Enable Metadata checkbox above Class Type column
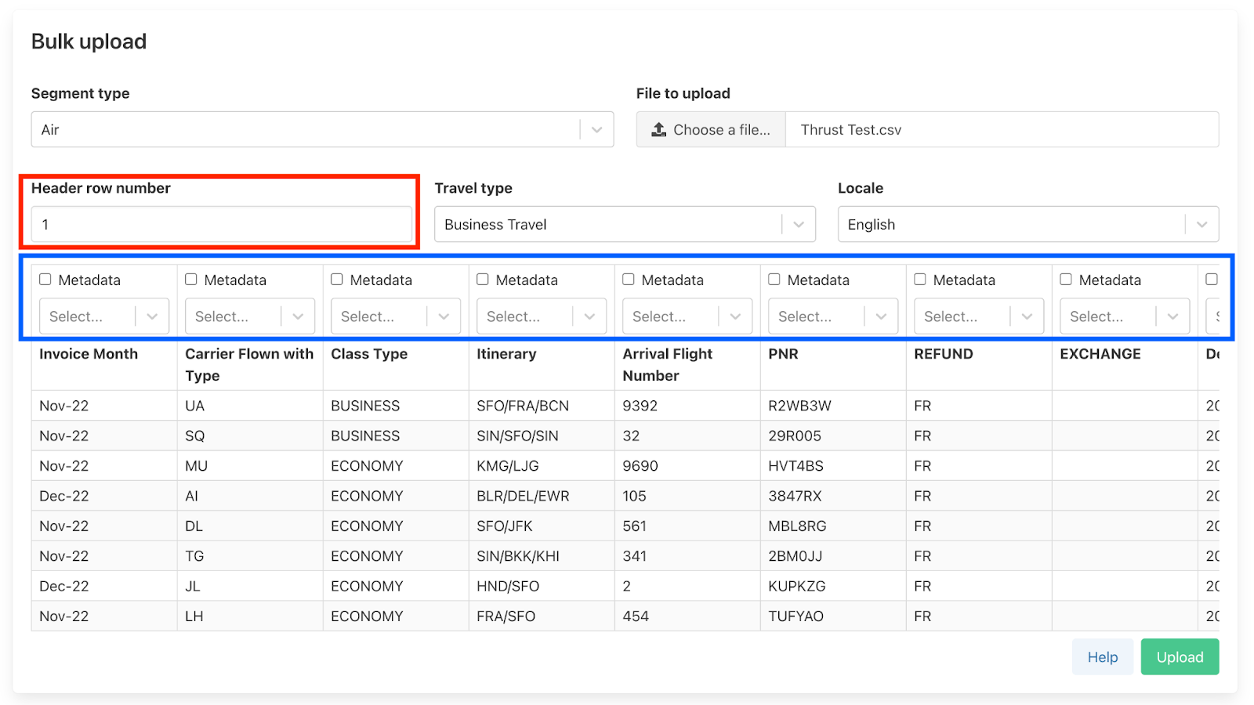The width and height of the screenshot is (1254, 705). 337,280
